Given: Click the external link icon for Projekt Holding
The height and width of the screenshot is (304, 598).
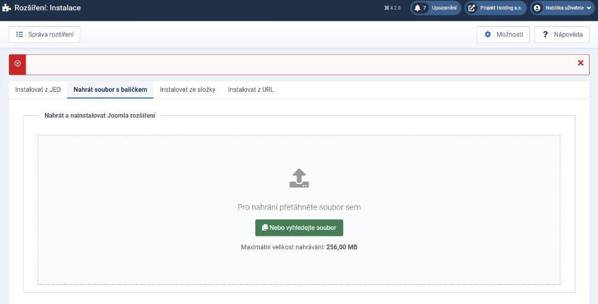Looking at the screenshot, I should tap(471, 8).
